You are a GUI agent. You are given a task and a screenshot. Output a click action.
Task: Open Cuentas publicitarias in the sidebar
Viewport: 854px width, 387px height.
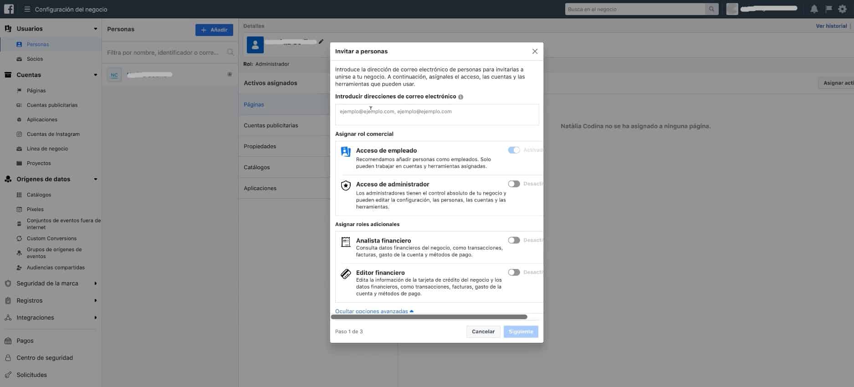(x=52, y=105)
